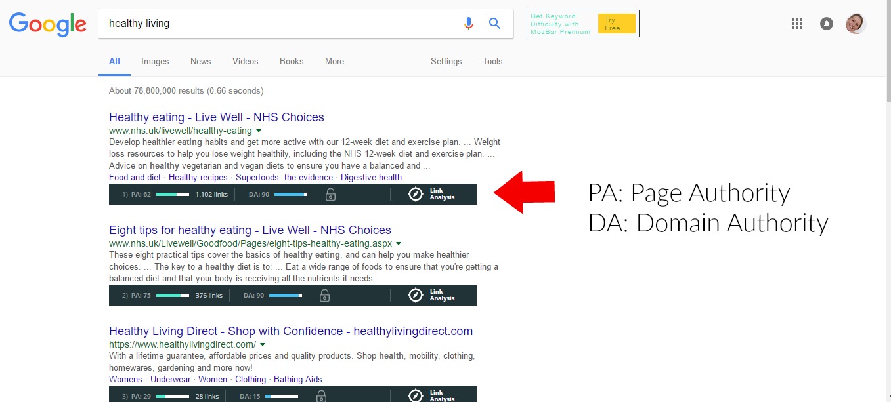Viewport: 891px width, 402px height.
Task: Click Try Free MozBar Premium button
Action: [617, 24]
